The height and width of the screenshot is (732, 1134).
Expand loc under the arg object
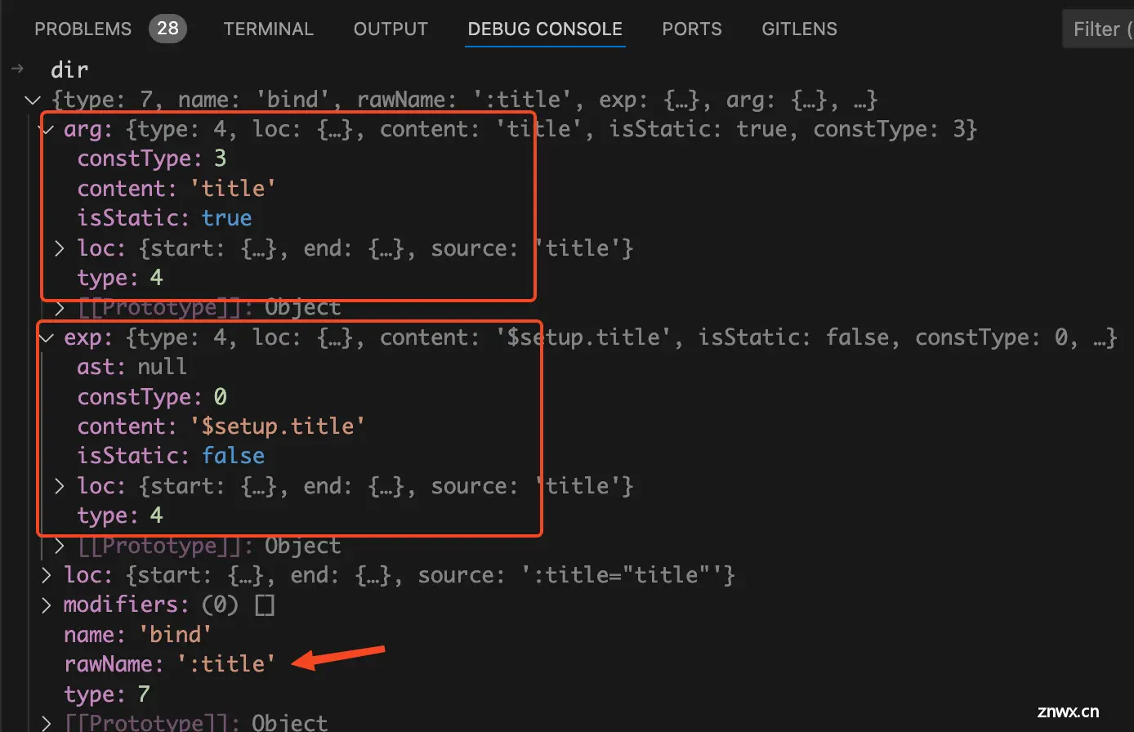[60, 248]
